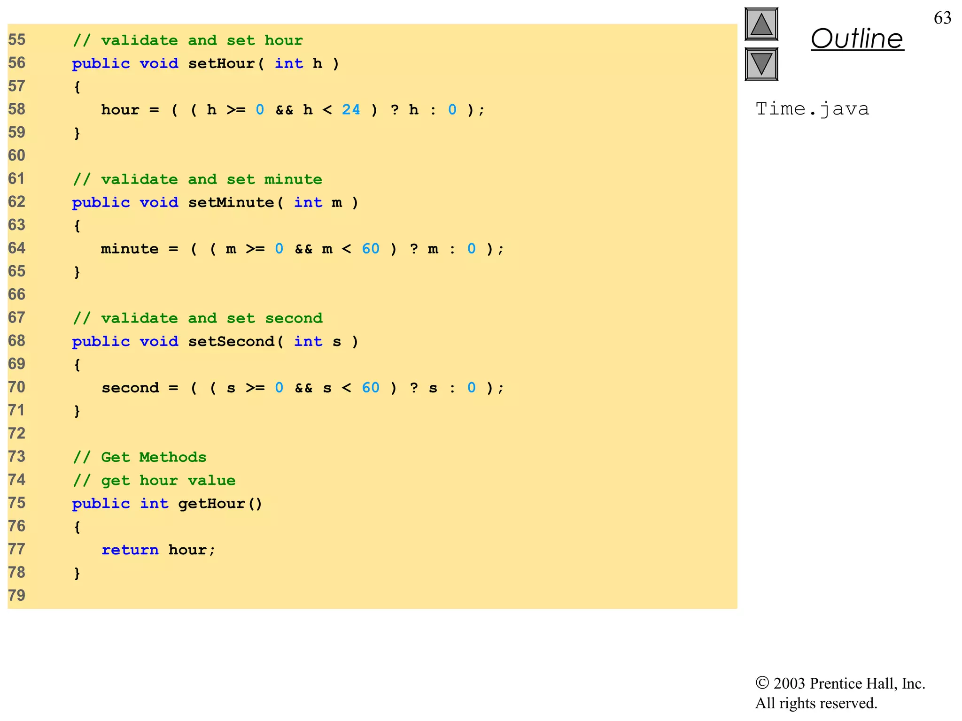Viewport: 962px width, 721px height.
Task: Click comment '// validate and set minute'
Action: coord(197,179)
